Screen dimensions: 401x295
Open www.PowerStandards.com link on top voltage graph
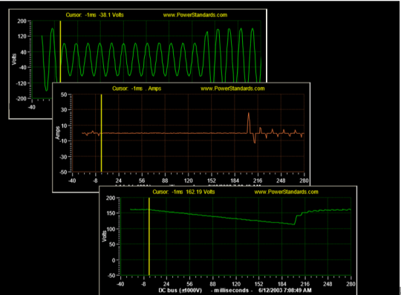point(195,15)
